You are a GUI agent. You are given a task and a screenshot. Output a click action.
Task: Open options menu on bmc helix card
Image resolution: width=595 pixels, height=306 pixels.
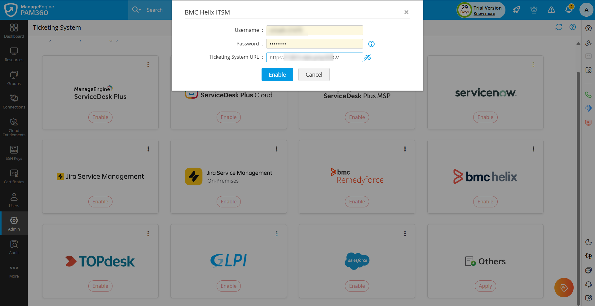pos(533,149)
